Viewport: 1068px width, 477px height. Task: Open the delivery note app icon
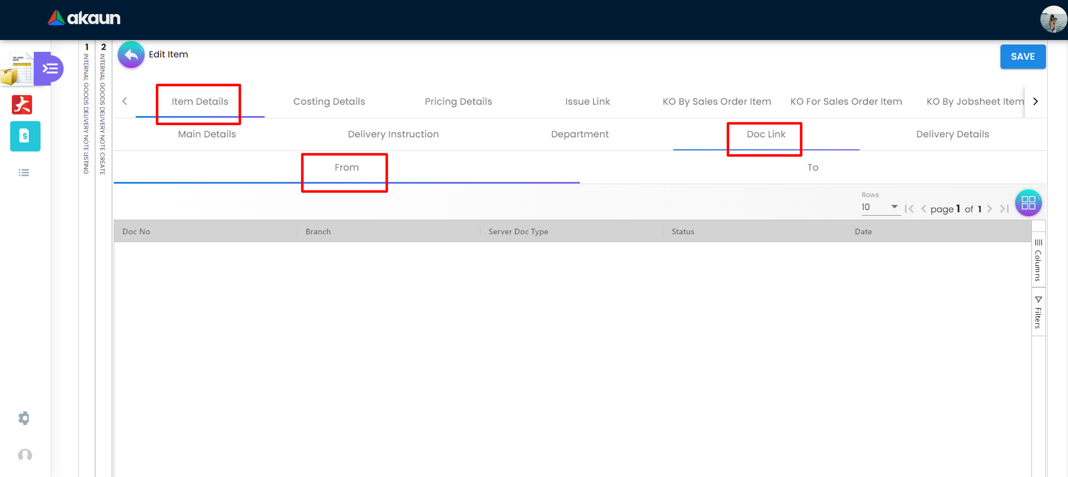pyautogui.click(x=17, y=69)
